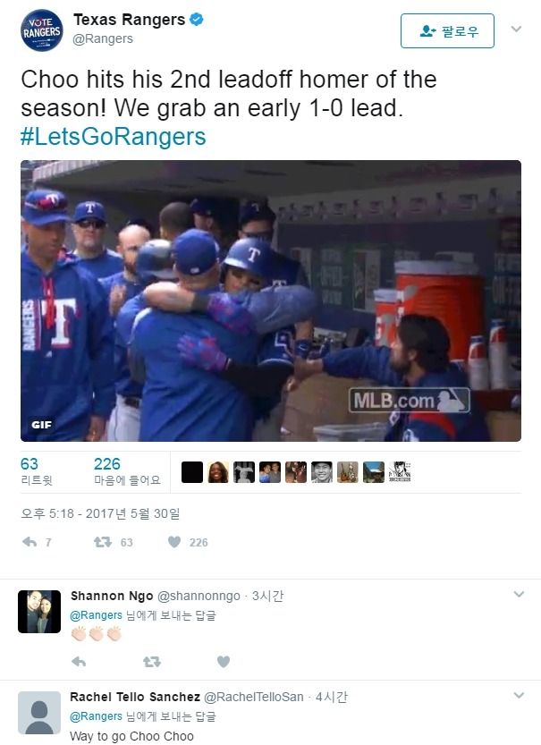Expand options chevron beside follow button
541x745 pixels.
click(516, 29)
